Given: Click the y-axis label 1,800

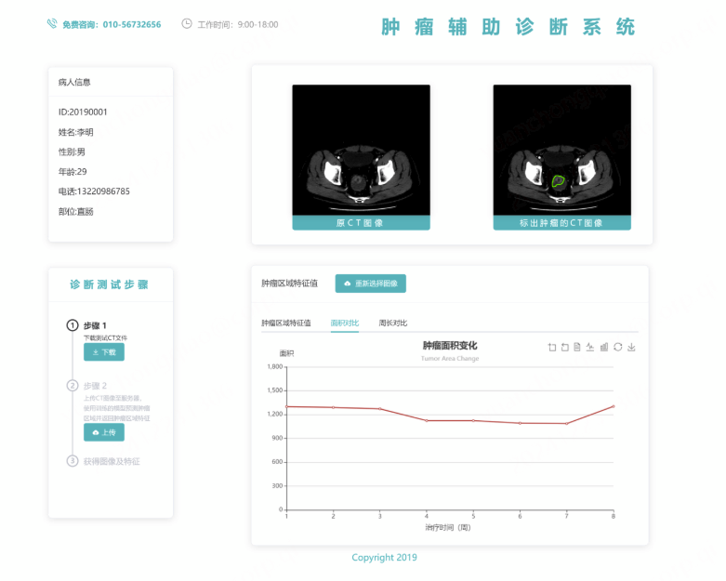Looking at the screenshot, I should 275,366.
